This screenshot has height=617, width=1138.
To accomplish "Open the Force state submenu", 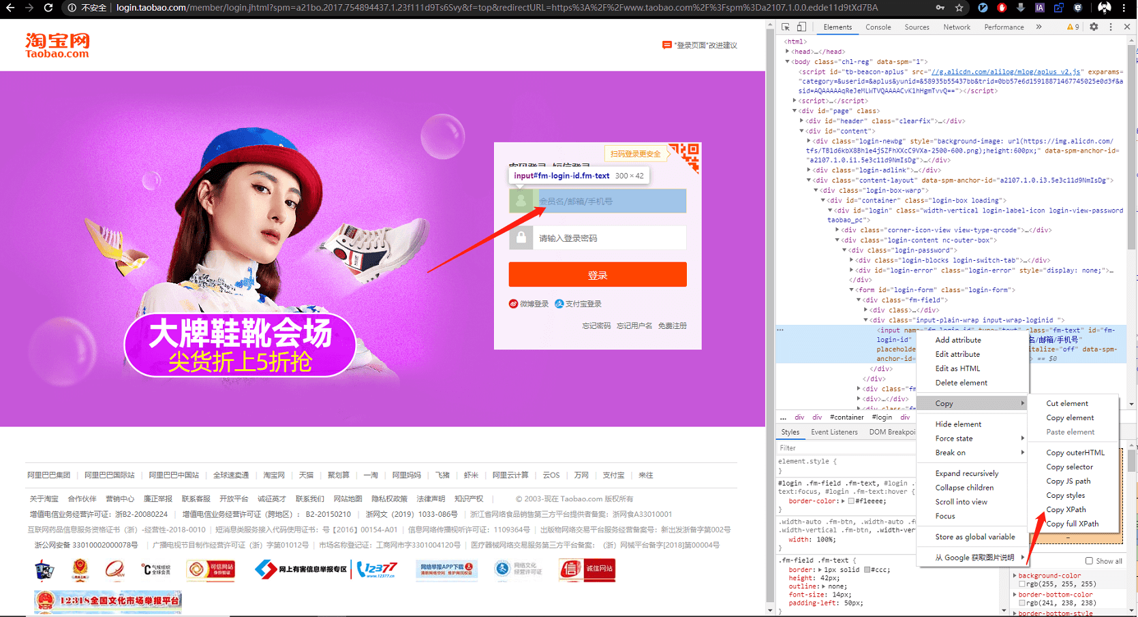I will 972,439.
